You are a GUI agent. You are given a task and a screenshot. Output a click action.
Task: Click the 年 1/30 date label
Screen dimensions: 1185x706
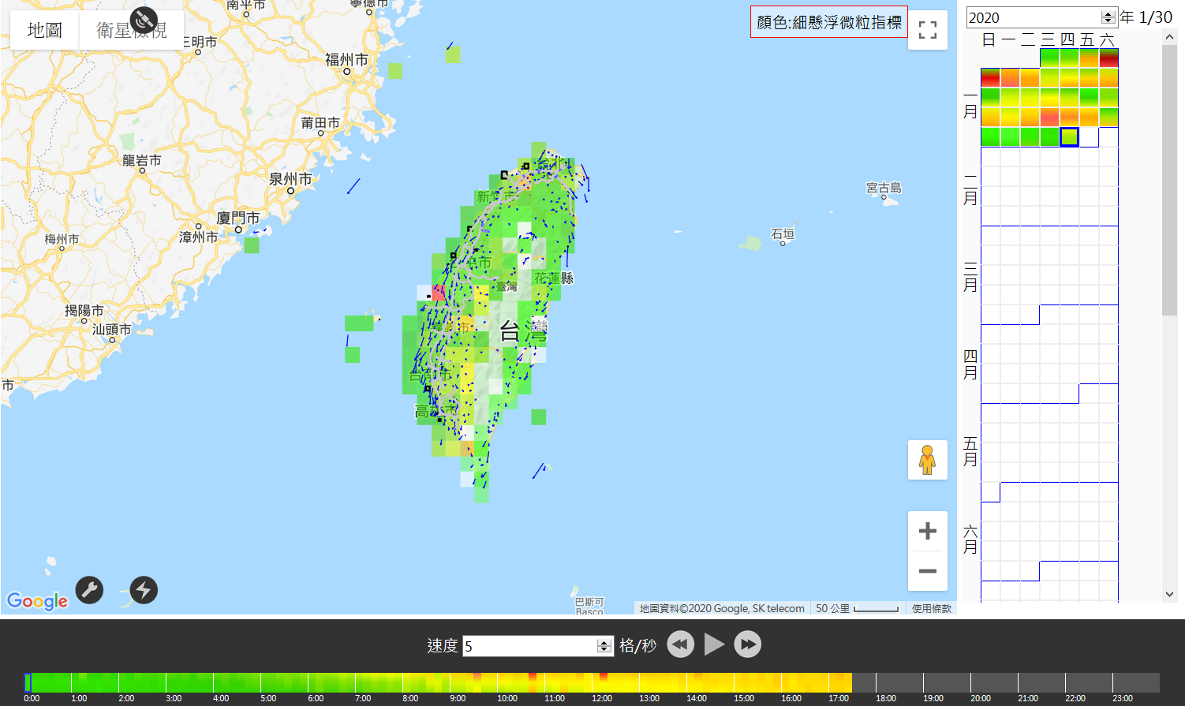[1146, 17]
